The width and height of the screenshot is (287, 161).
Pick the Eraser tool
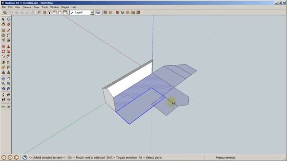(9, 24)
